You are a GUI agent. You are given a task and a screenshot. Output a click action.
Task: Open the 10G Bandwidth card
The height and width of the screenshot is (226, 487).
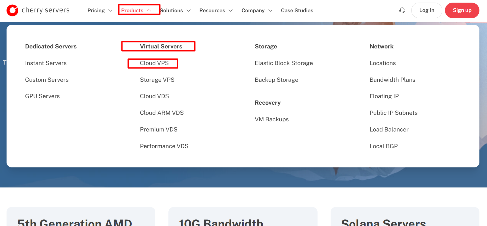point(243,217)
